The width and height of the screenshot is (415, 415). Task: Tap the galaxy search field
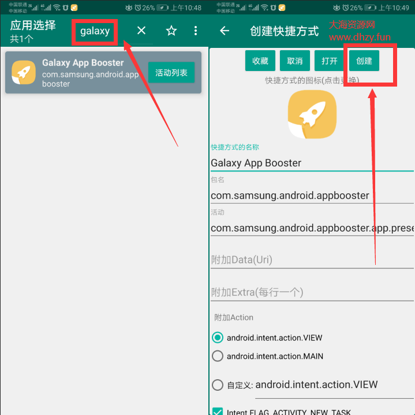click(95, 31)
